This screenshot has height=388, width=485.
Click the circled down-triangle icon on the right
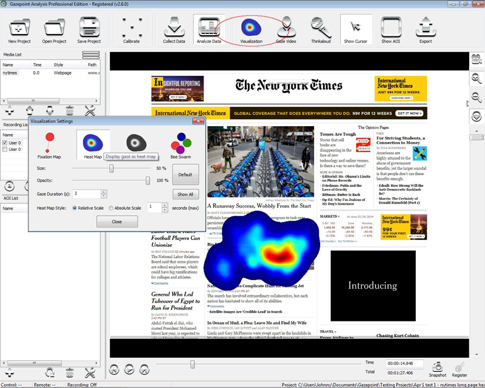coord(477,116)
